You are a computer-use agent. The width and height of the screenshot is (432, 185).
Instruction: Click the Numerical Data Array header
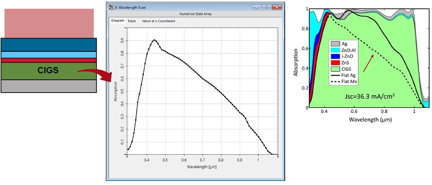click(195, 14)
